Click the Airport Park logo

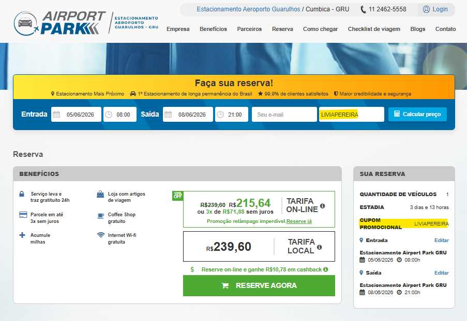86,23
